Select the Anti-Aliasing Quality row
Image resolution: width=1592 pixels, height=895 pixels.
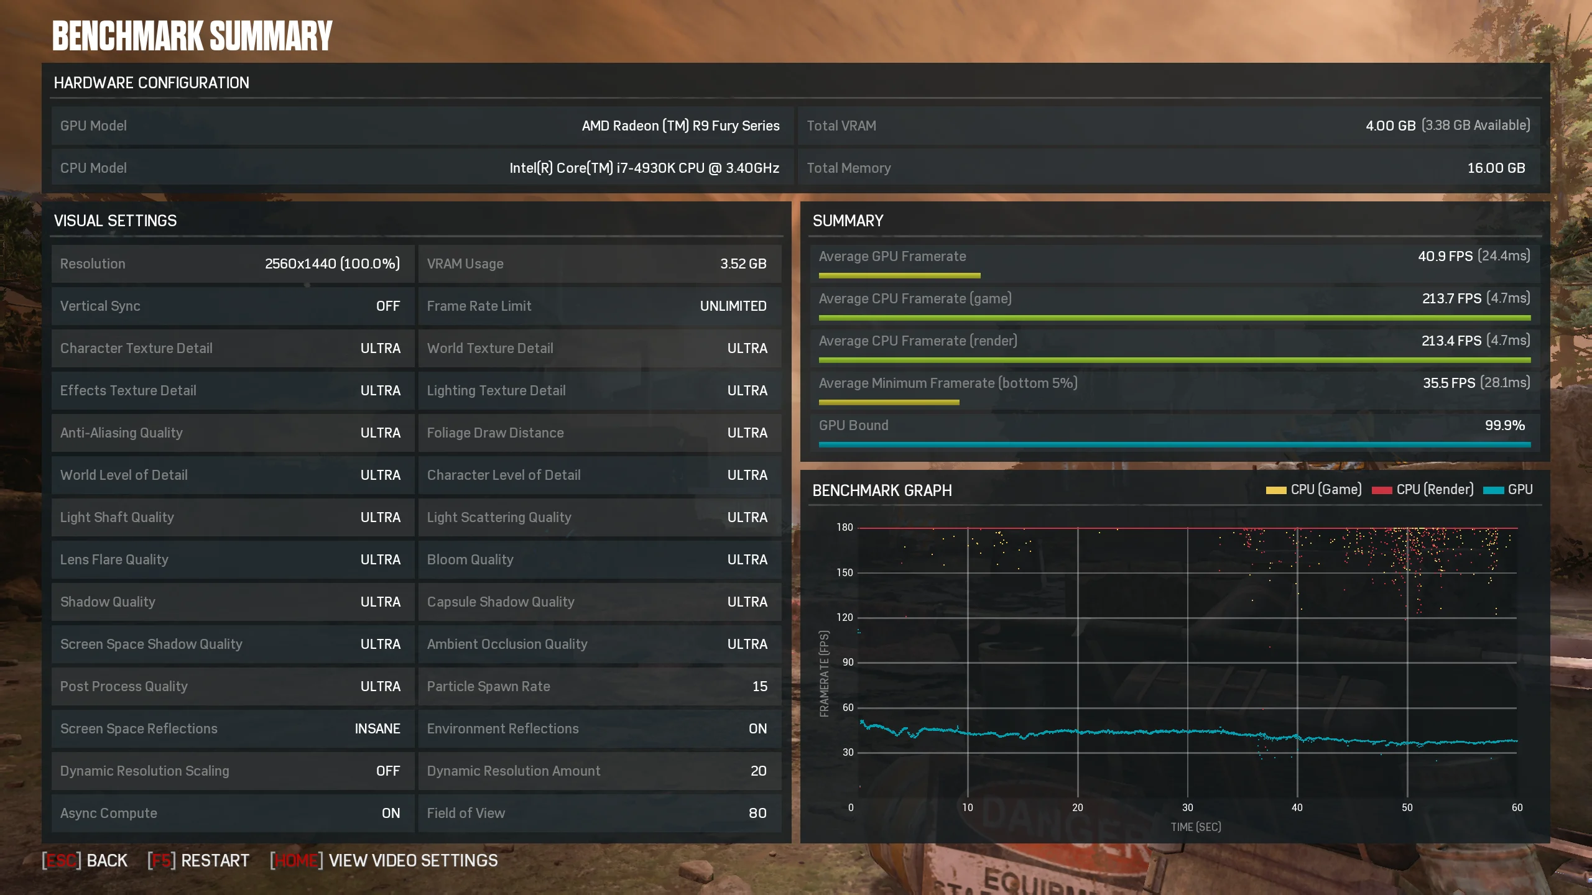233,433
